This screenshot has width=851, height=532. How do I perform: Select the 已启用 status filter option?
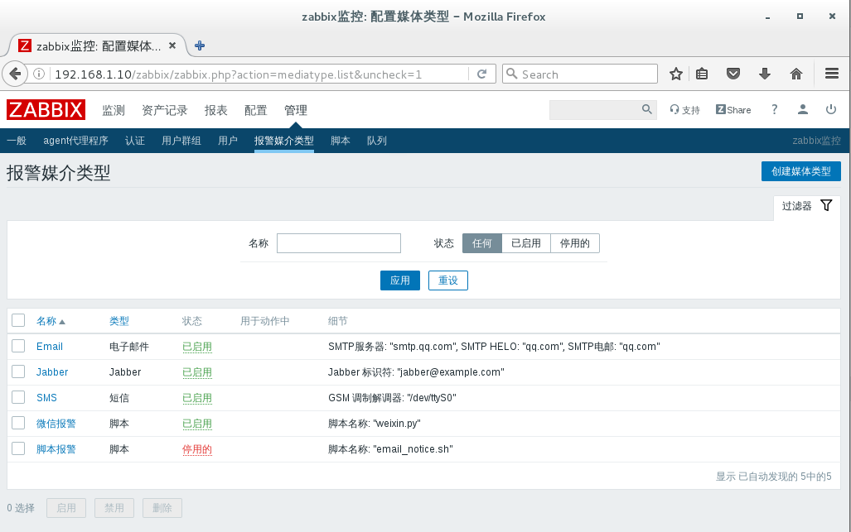(x=526, y=243)
